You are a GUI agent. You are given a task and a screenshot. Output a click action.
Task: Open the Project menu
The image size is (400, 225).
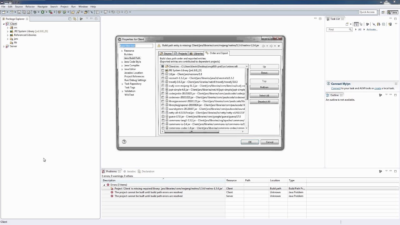pos(64,7)
